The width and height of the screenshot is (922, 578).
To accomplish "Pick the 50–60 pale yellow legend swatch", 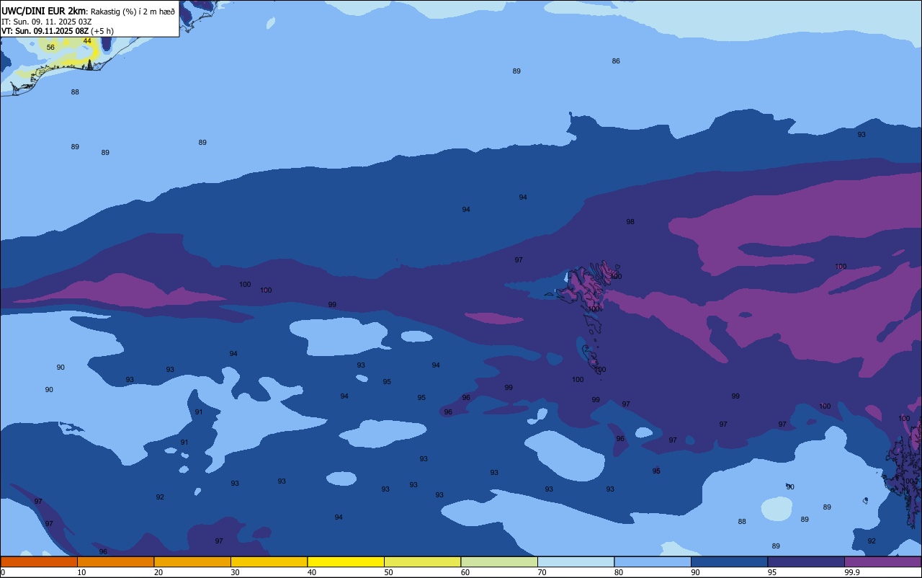I will click(422, 561).
